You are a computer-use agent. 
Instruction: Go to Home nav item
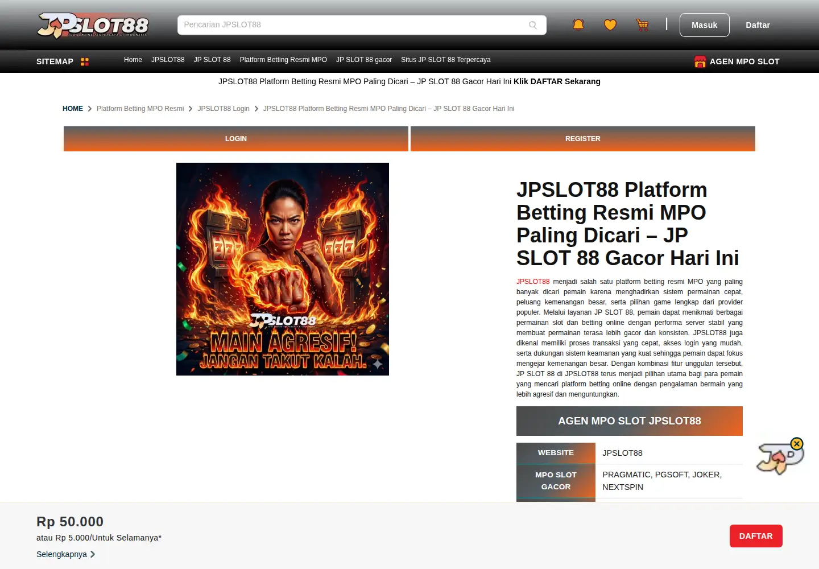pos(133,60)
